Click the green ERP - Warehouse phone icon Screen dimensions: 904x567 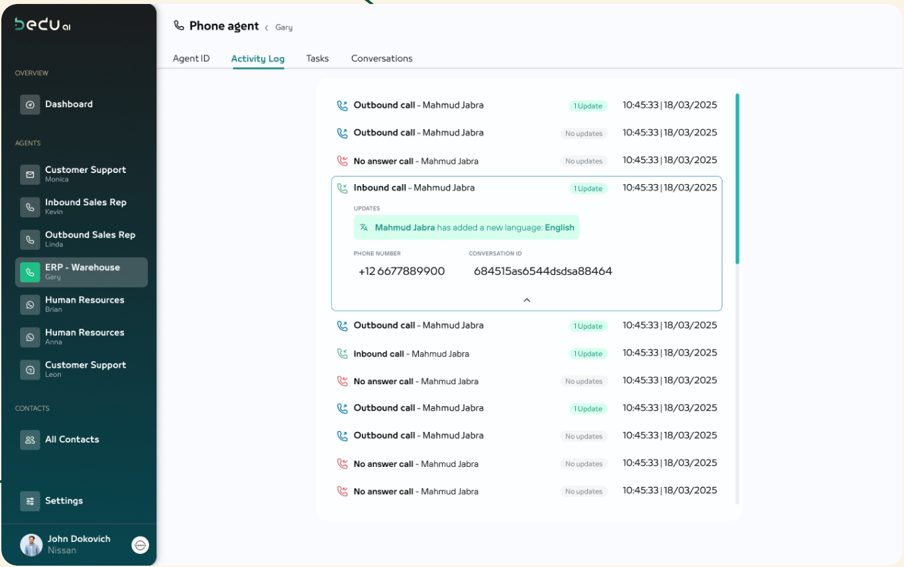30,272
